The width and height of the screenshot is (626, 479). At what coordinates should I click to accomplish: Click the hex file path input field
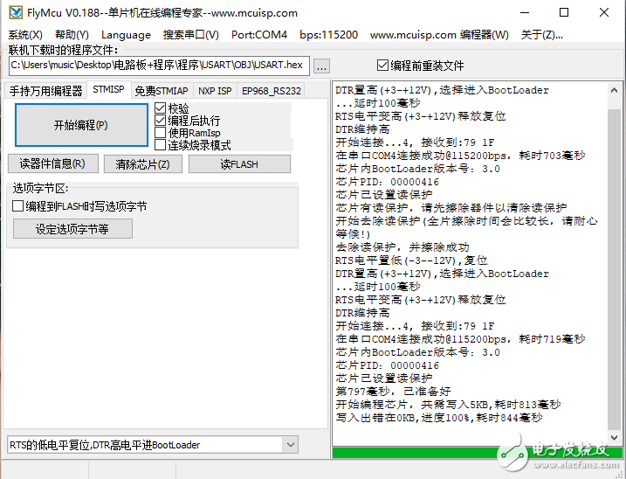pos(159,66)
